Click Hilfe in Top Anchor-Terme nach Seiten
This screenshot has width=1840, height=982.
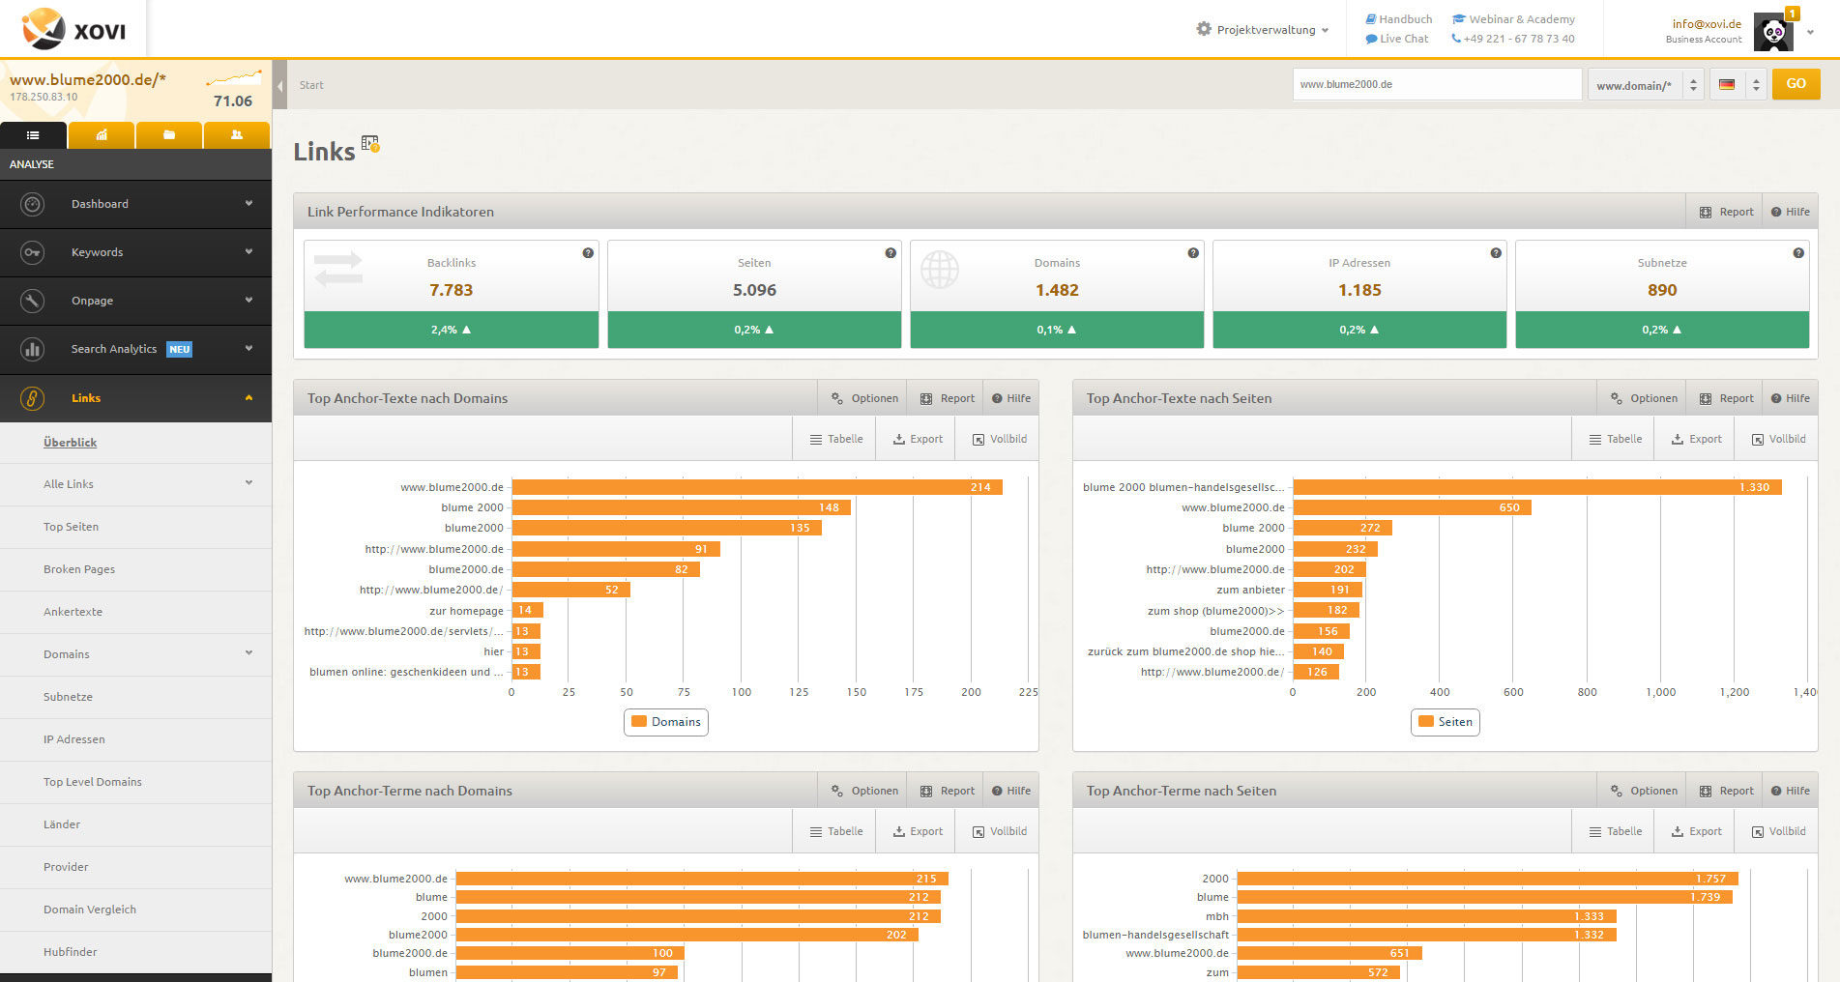click(x=1790, y=791)
